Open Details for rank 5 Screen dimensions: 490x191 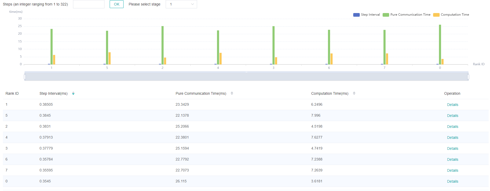click(452, 116)
